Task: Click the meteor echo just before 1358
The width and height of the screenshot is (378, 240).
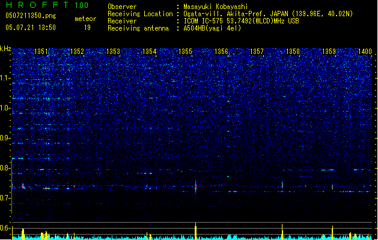Action: click(x=282, y=185)
